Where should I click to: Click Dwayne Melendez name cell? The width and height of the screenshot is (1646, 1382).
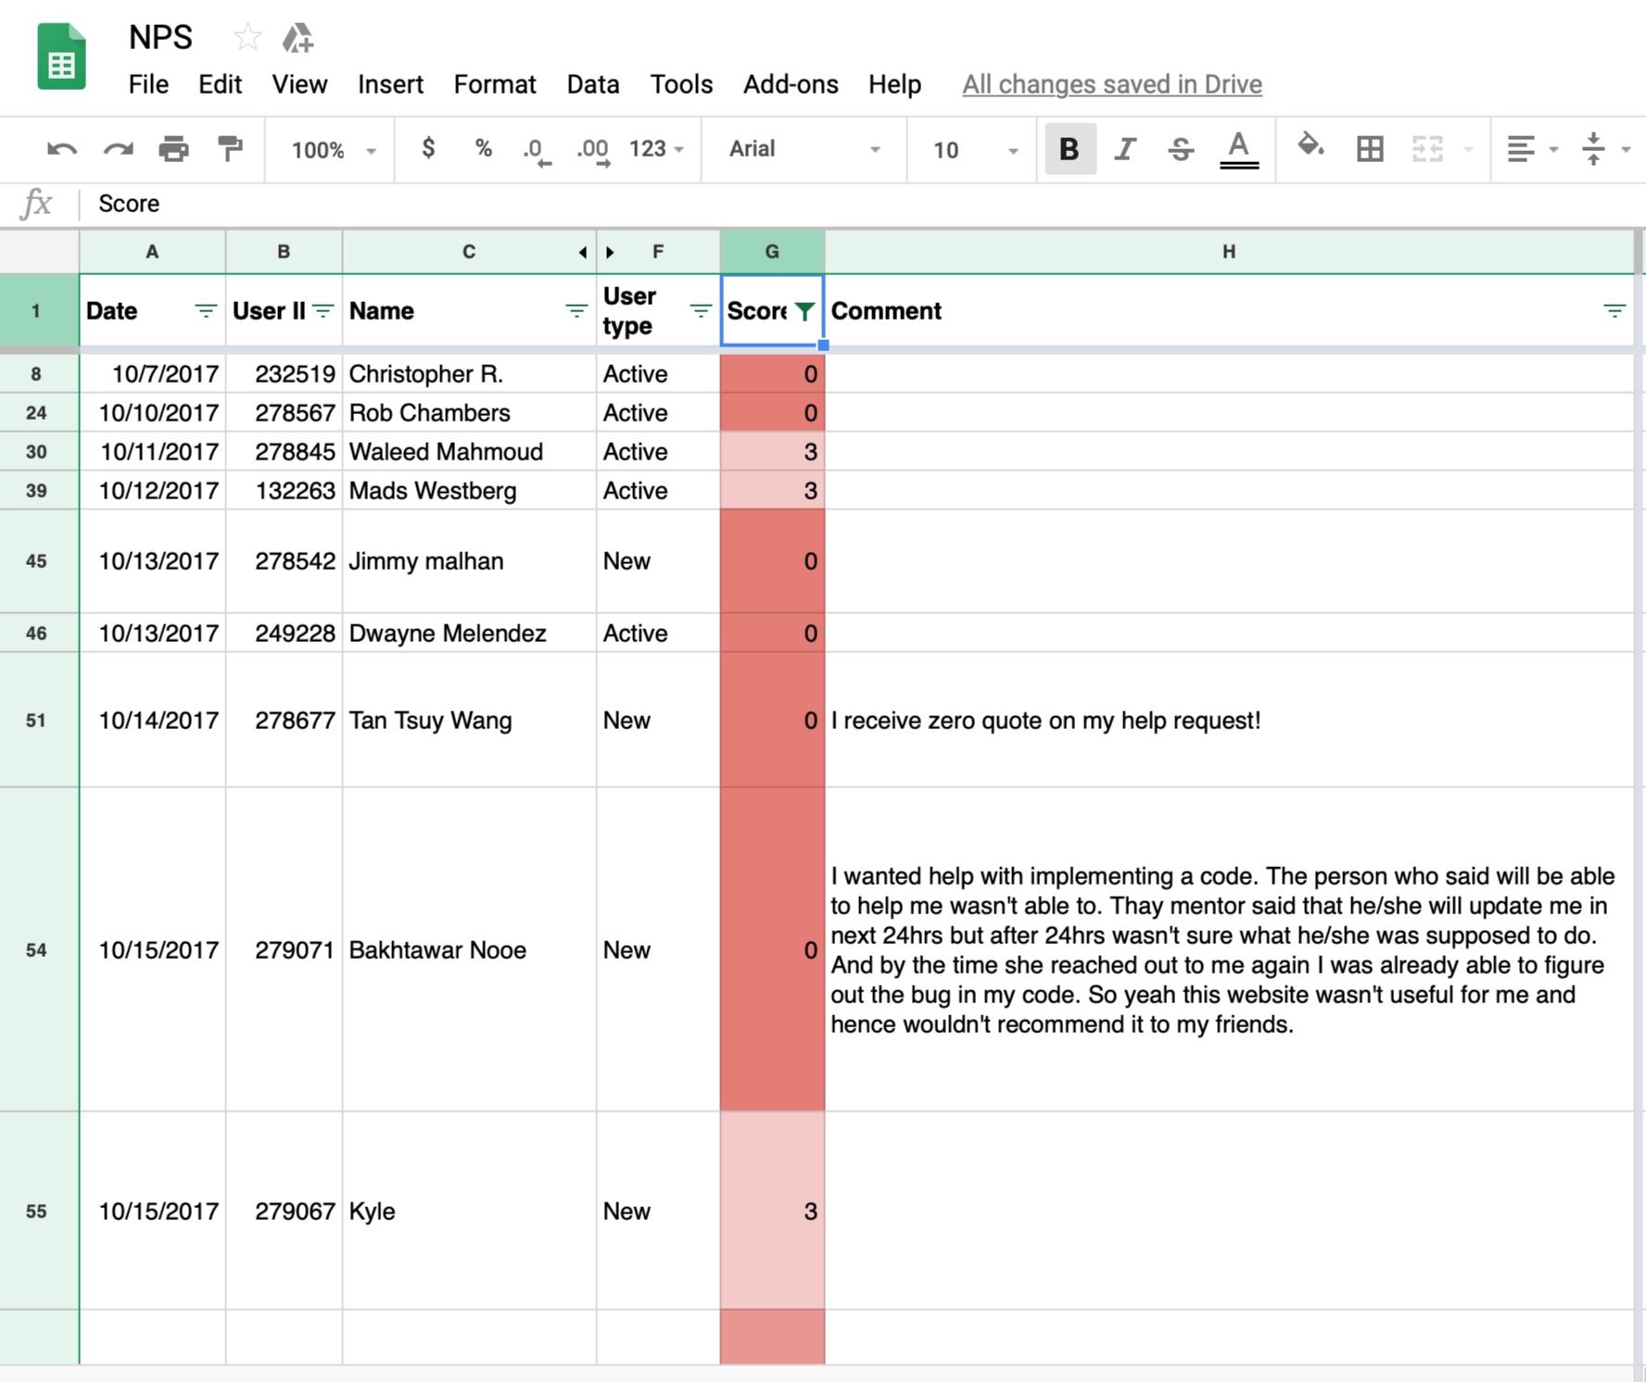point(469,634)
